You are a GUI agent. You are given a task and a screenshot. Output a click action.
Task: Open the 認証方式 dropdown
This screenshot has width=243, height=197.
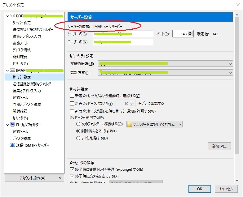click(x=165, y=73)
